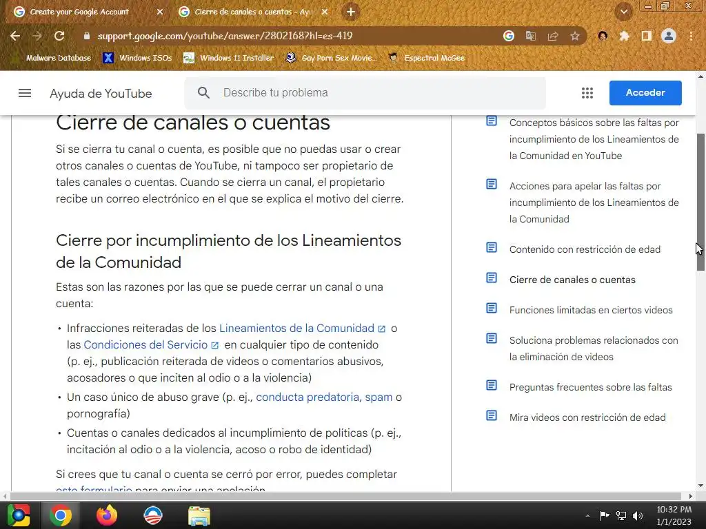Image resolution: width=706 pixels, height=529 pixels.
Task: Click the search magnifier icon
Action: 203,93
